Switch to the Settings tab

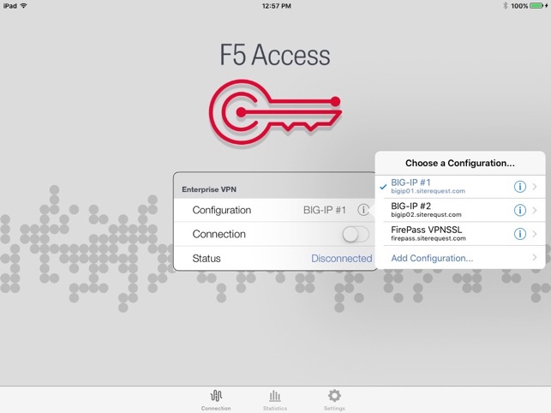tap(334, 400)
